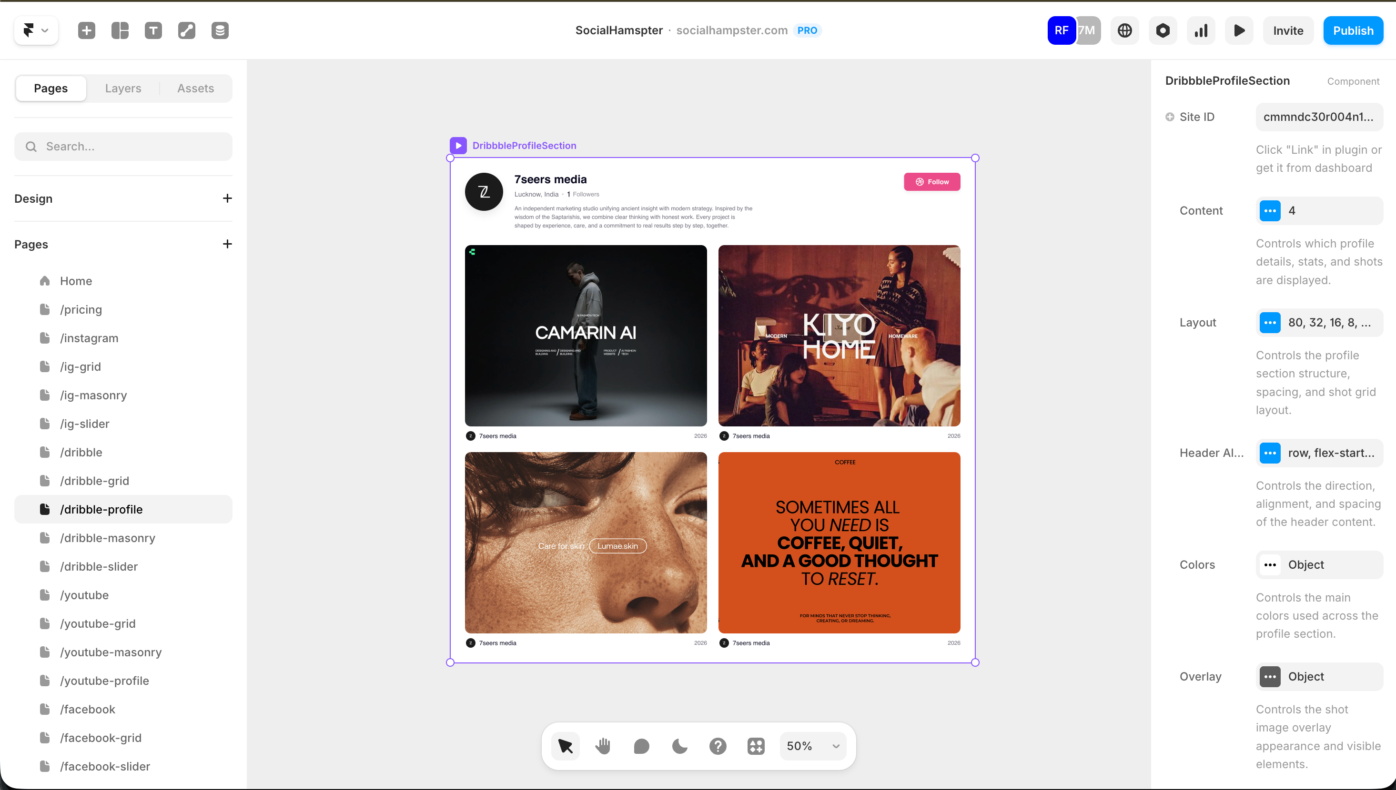This screenshot has height=790, width=1396.
Task: Switch to the Pages tab
Action: coord(51,89)
